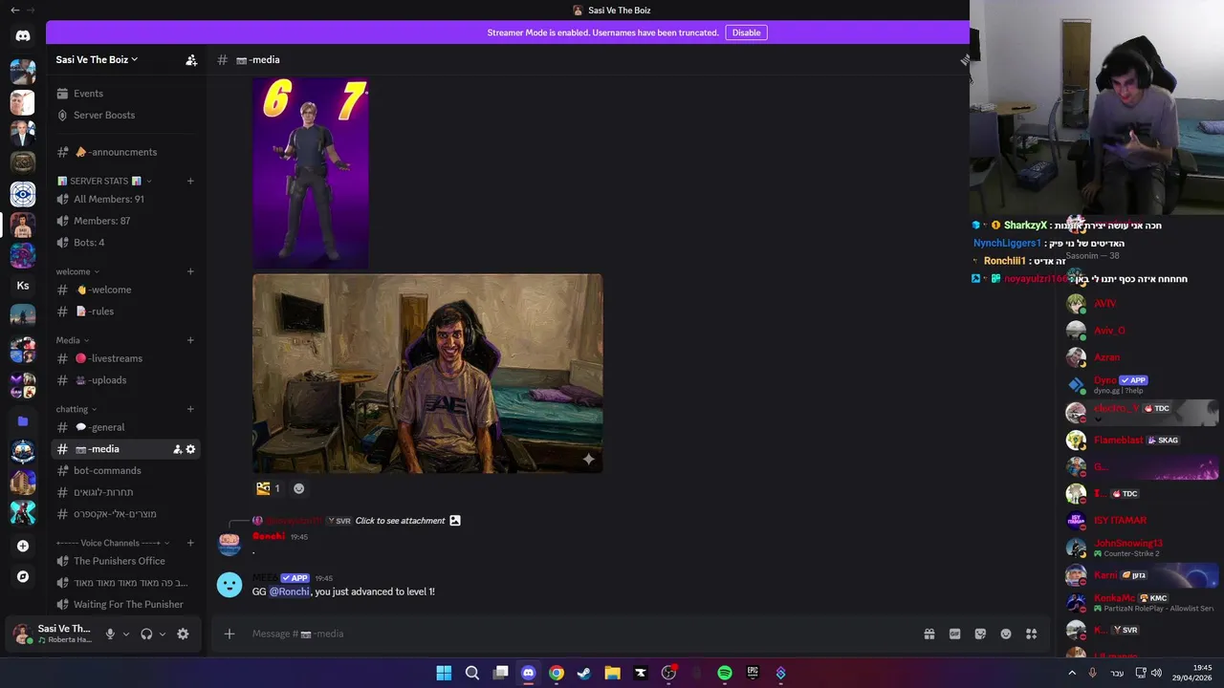This screenshot has width=1224, height=688.
Task: Click to see attachment in reply preview
Action: coord(400,521)
